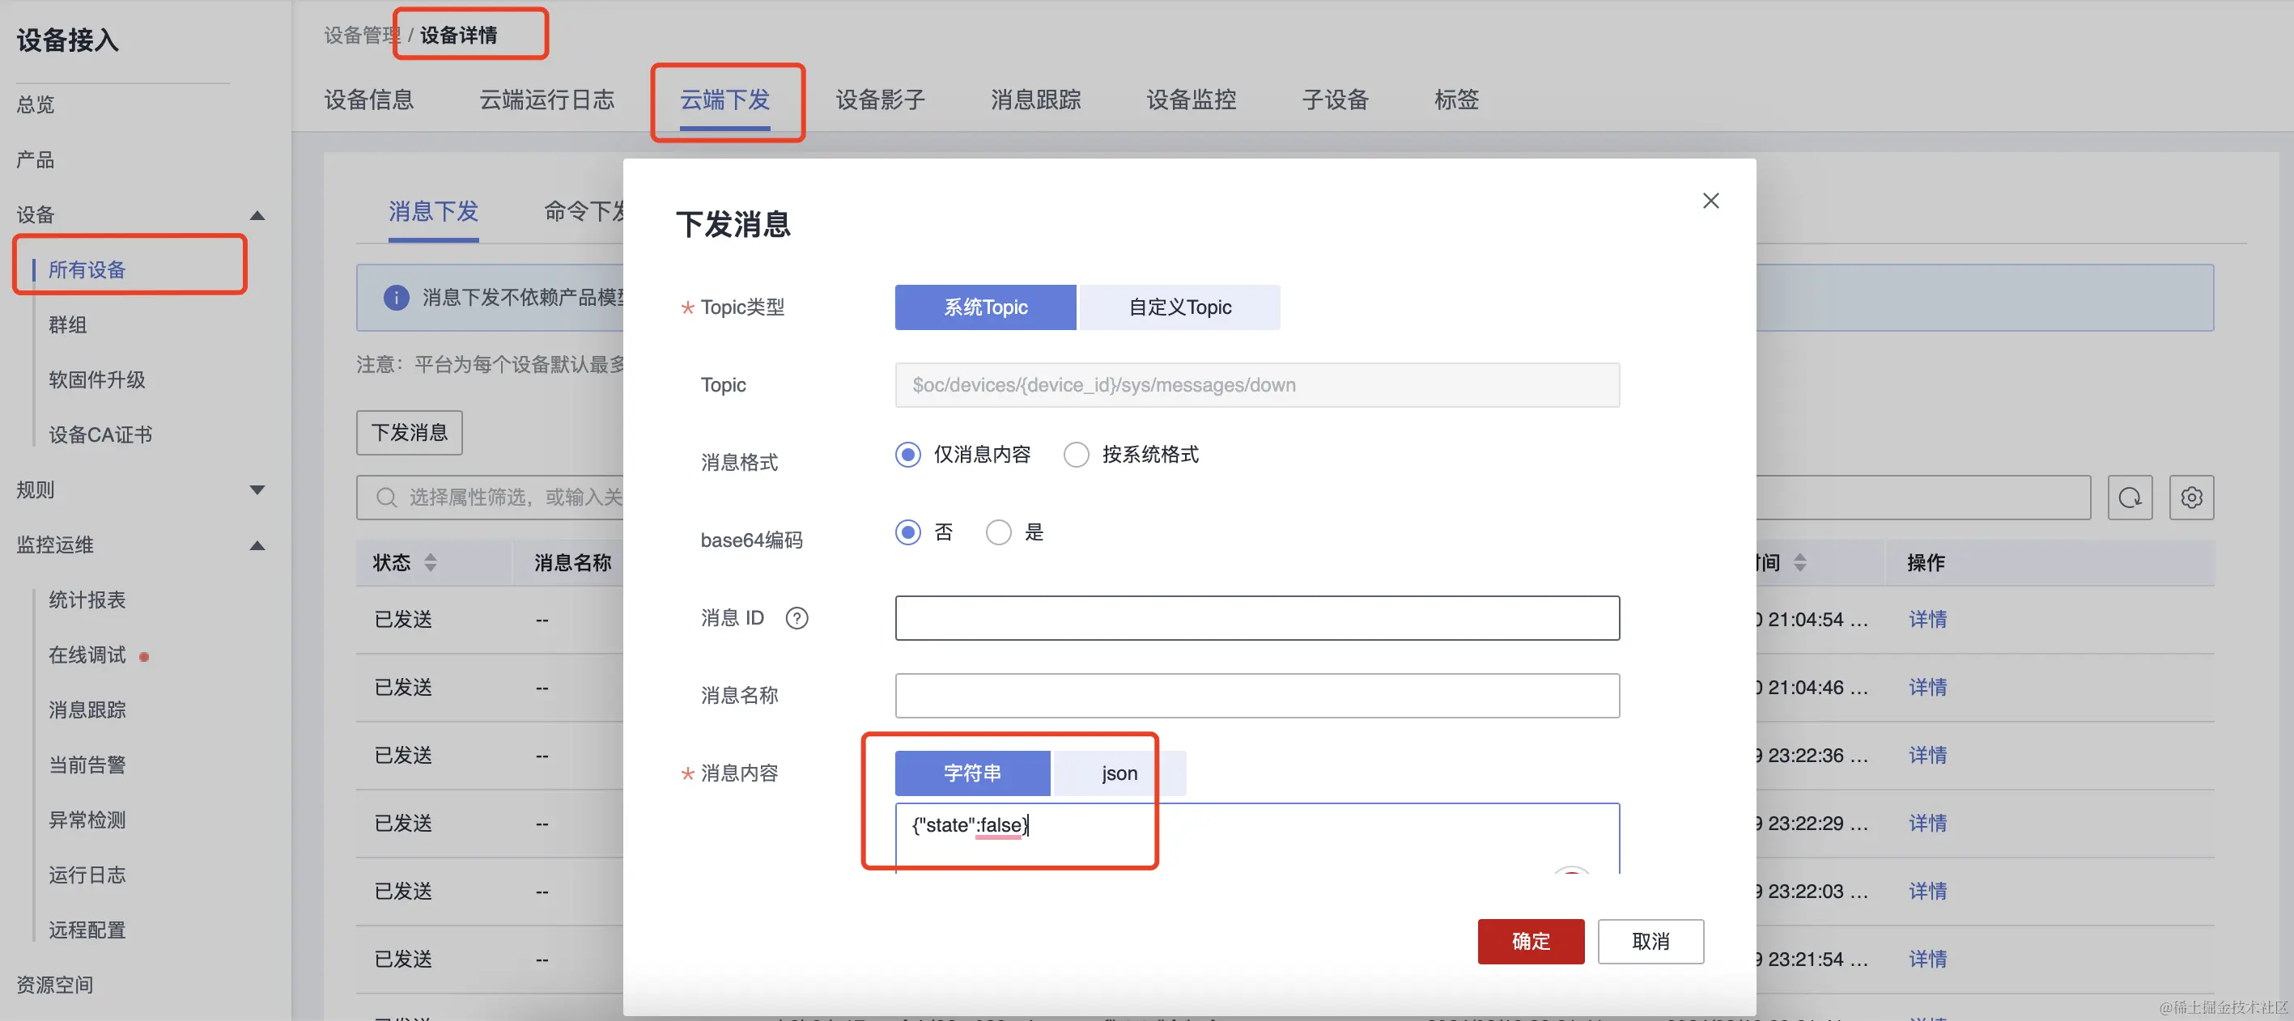The width and height of the screenshot is (2294, 1021).
Task: Click the info icon in notice banner
Action: click(395, 297)
